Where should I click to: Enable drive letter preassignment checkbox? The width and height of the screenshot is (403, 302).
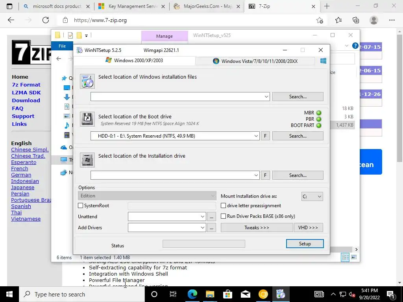(224, 205)
